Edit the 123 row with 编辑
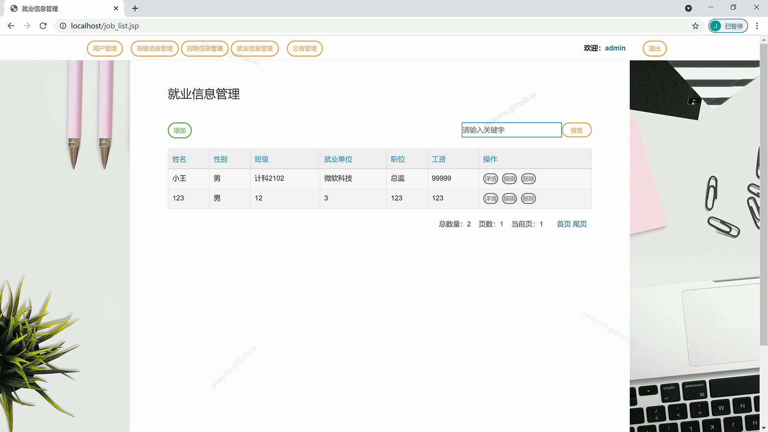 [x=510, y=198]
